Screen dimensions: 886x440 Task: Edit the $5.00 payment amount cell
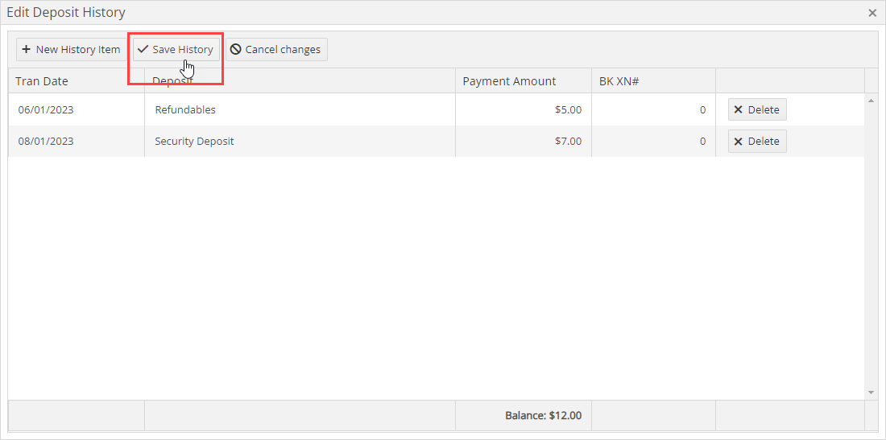568,109
